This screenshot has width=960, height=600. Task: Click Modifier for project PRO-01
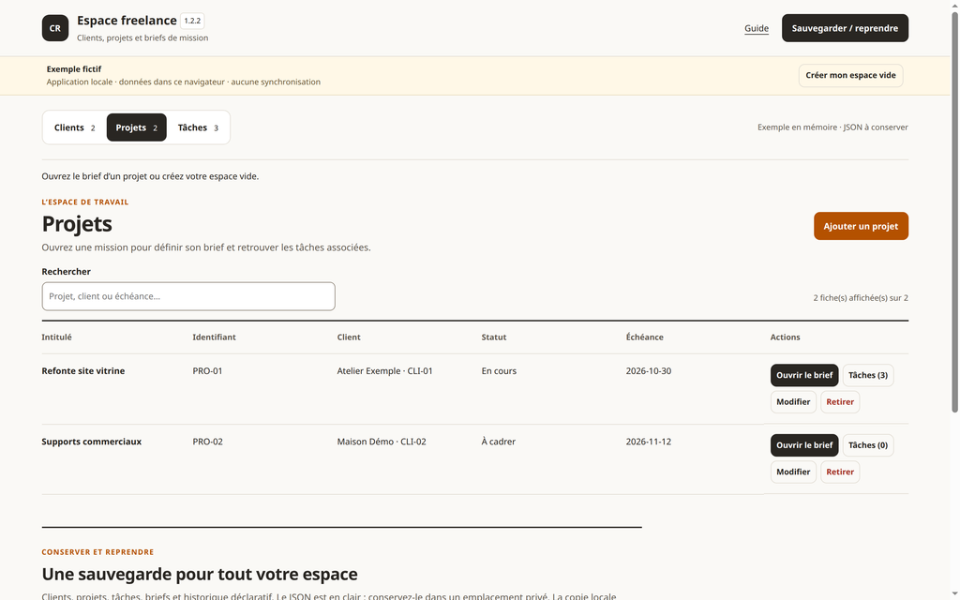pyautogui.click(x=793, y=402)
